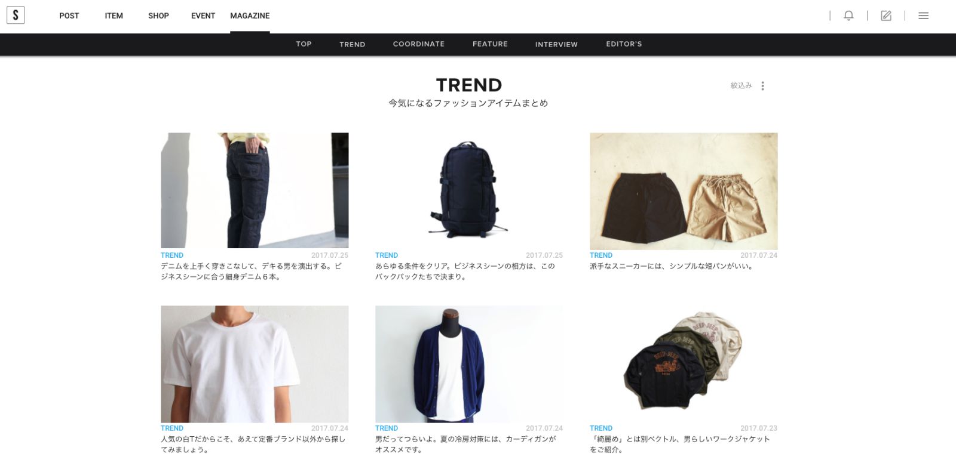Screen dimensions: 956x463
Task: Open the shorts article image
Action: click(684, 191)
